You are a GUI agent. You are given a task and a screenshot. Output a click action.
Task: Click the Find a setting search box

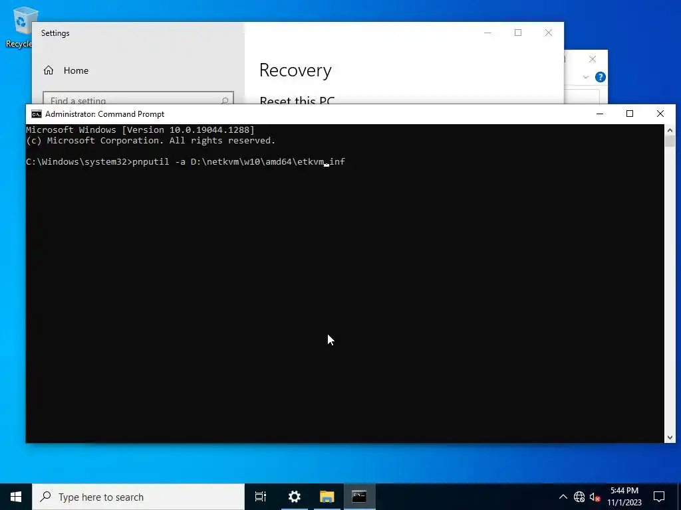point(138,98)
